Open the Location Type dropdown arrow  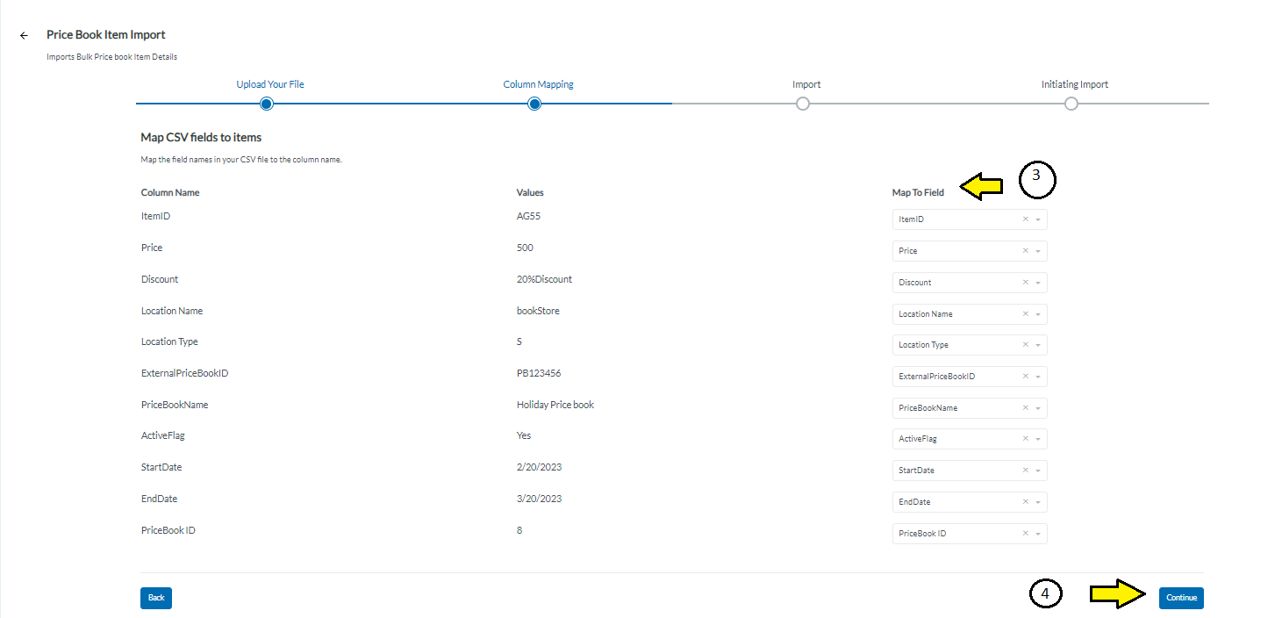tap(1038, 345)
